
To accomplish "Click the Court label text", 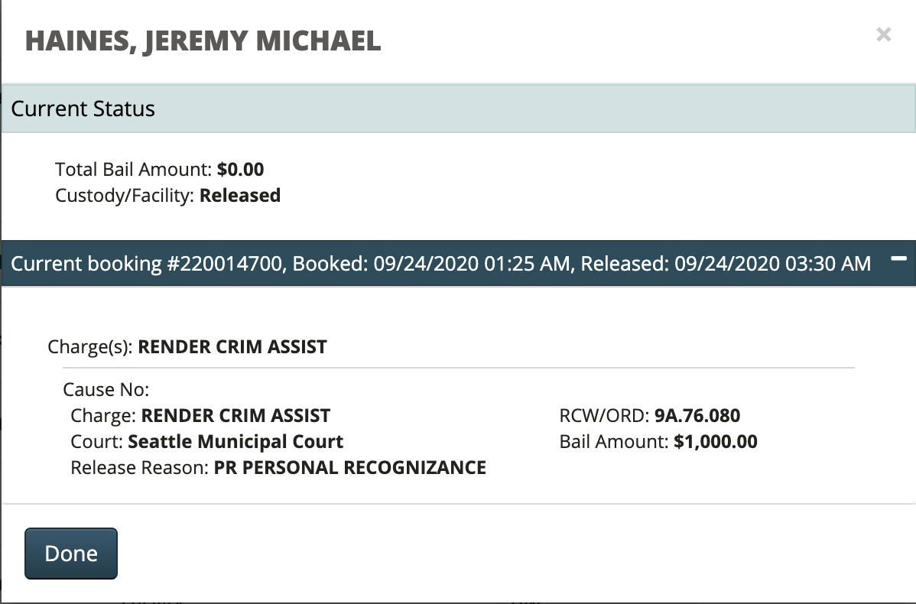I will (x=96, y=441).
